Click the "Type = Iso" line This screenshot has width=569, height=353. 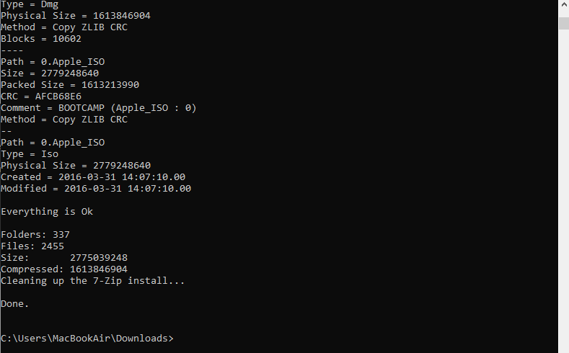30,154
